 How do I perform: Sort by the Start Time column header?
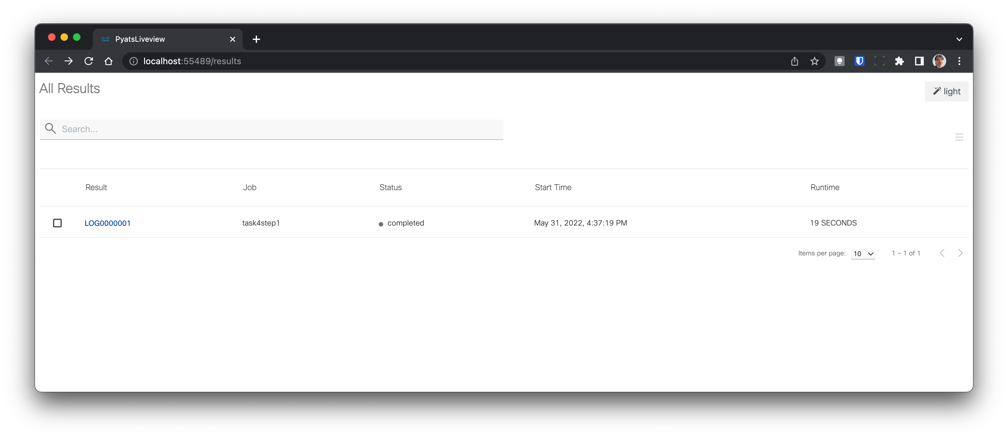pos(553,187)
